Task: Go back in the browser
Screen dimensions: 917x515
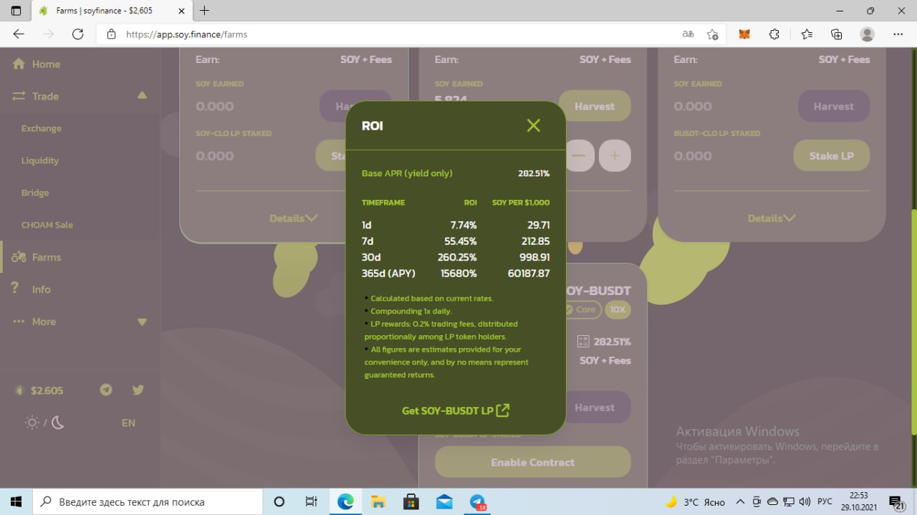Action: 19,34
